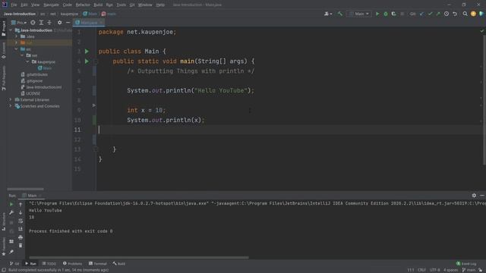Screen dimensions: 486x273
Task: Open the Build menu
Action: coord(98,5)
